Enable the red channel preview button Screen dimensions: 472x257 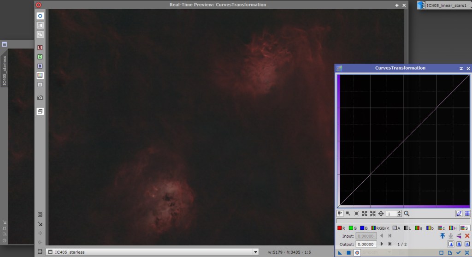click(x=40, y=48)
